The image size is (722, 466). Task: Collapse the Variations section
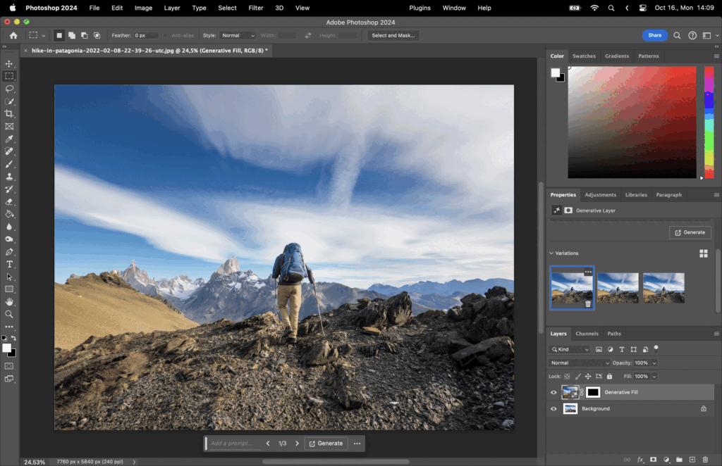point(551,253)
